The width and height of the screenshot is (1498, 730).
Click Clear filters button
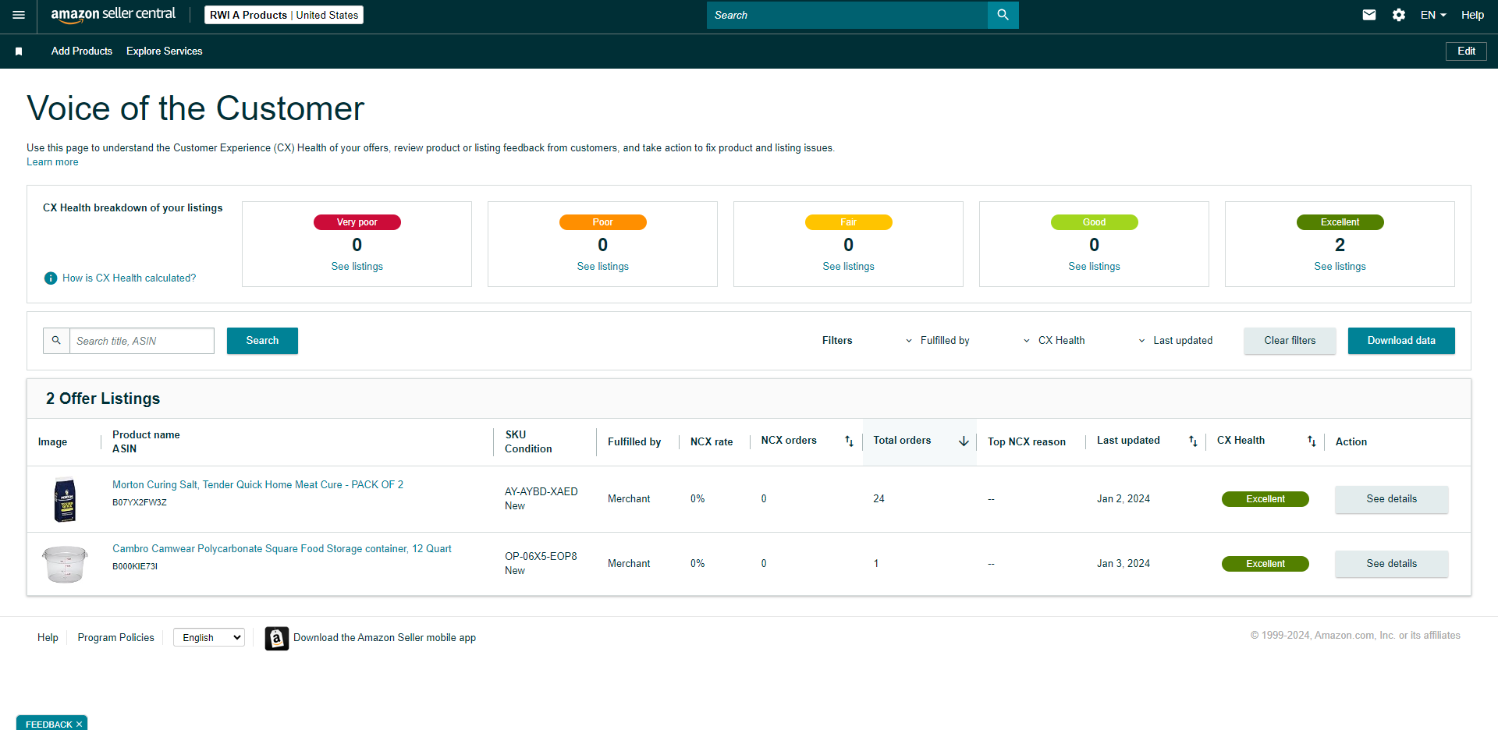[x=1290, y=341]
